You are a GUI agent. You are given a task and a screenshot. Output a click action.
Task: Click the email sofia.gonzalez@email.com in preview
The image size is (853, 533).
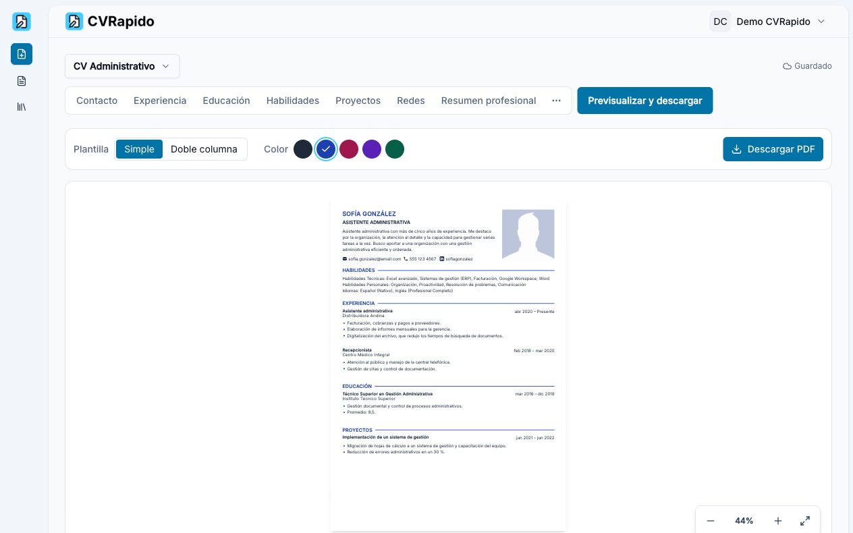tap(375, 259)
